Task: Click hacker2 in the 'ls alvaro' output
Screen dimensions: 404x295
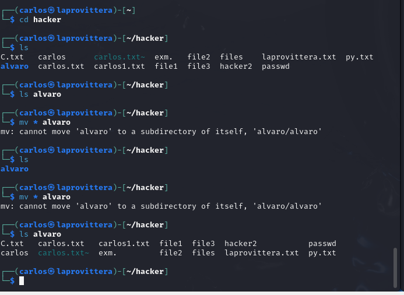Action: point(240,244)
